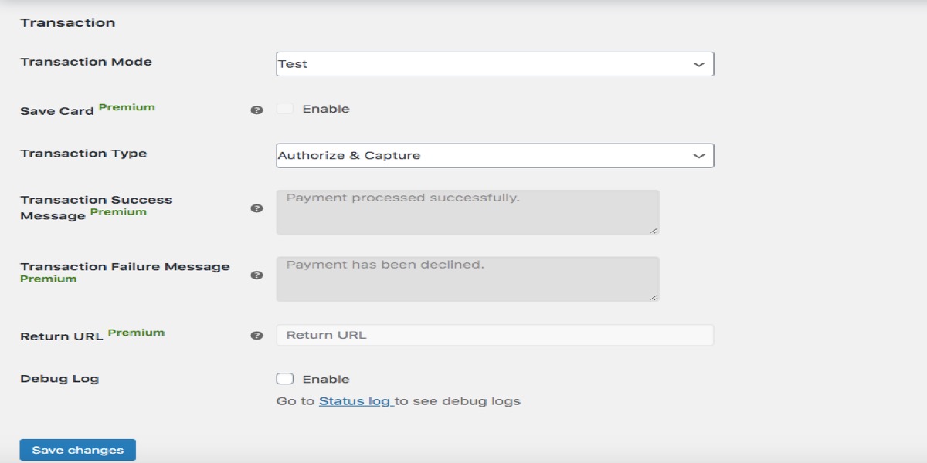Click help icon beside Transaction Success Message
Image resolution: width=927 pixels, height=463 pixels.
257,208
